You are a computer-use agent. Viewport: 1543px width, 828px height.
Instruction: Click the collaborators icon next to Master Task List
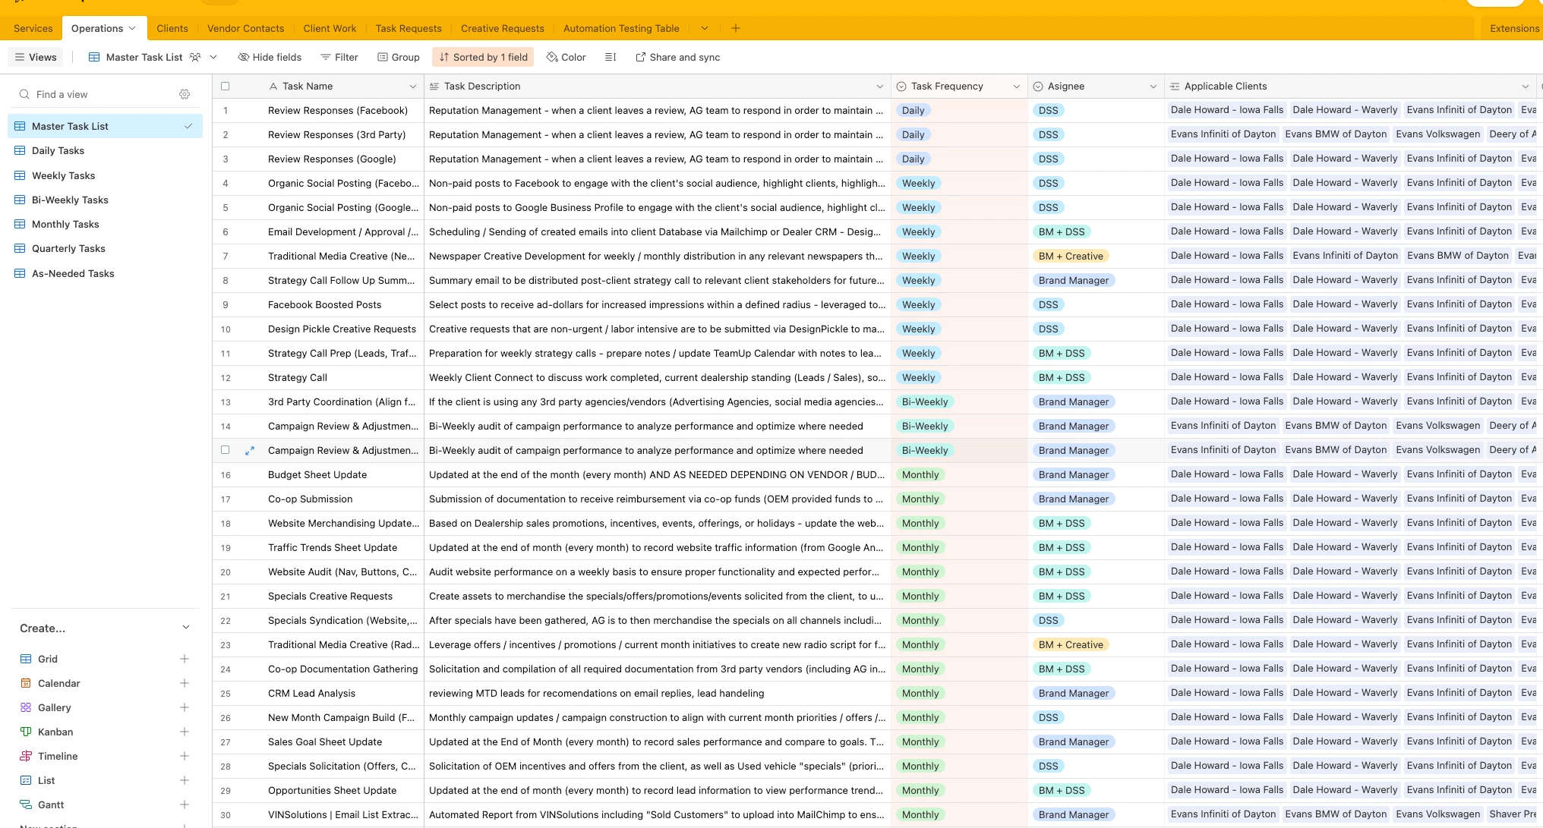click(195, 57)
